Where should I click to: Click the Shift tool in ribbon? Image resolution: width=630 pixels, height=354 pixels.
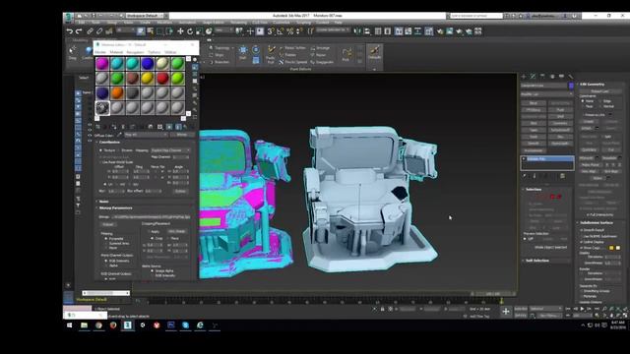tap(243, 52)
